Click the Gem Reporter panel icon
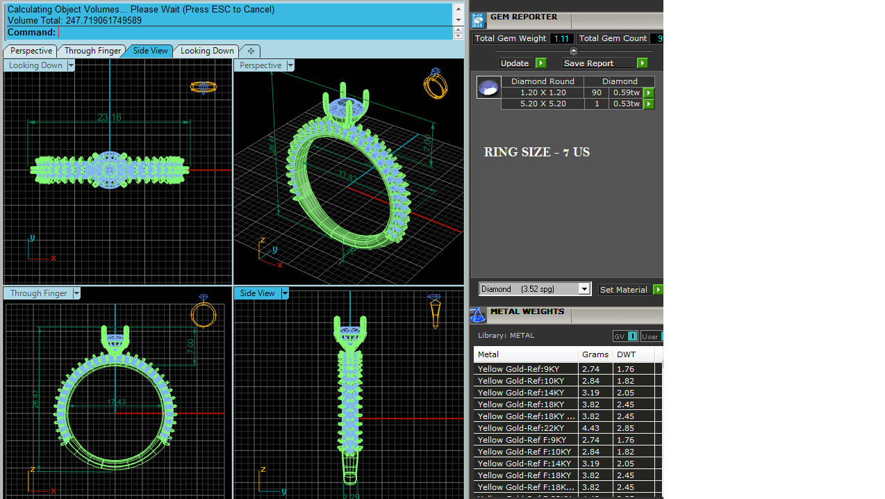The height and width of the screenshot is (499, 885). tap(478, 20)
